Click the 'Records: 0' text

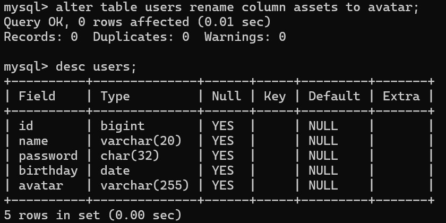(x=40, y=37)
